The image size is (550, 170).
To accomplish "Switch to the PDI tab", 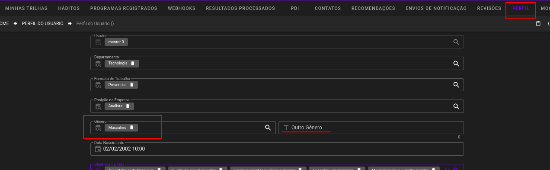I will (295, 8).
